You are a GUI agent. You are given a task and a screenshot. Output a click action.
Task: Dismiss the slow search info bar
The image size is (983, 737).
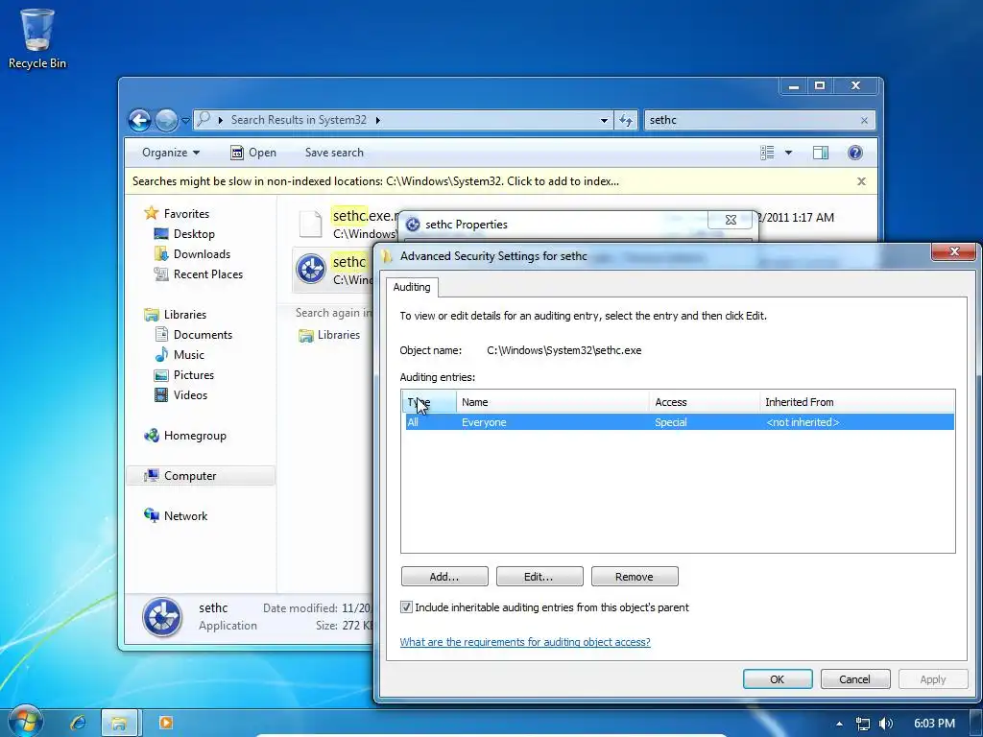coord(861,181)
